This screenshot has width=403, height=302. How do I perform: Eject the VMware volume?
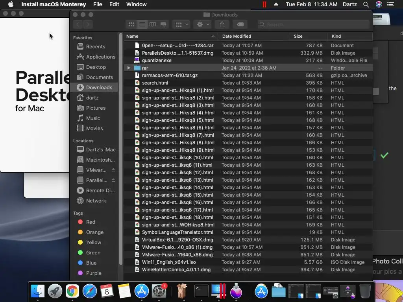click(113, 170)
